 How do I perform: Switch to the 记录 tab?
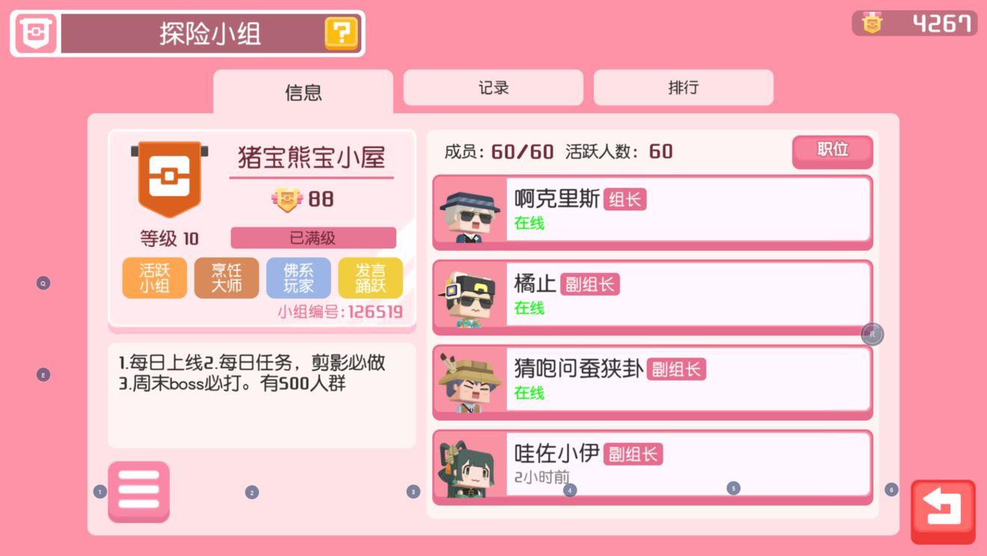point(493,88)
